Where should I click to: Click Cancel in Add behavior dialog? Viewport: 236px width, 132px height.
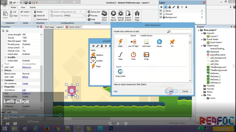coord(185,91)
